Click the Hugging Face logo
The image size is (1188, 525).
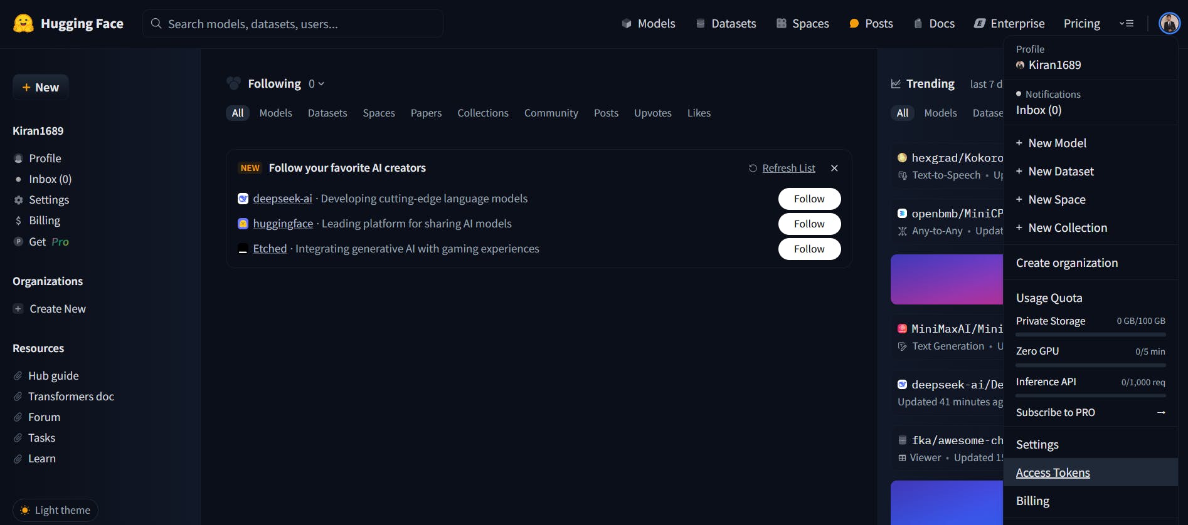tap(68, 24)
